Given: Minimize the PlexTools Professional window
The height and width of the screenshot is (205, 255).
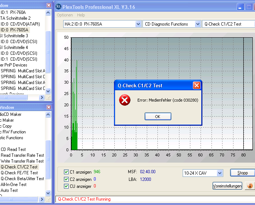Looking at the screenshot, I should 240,7.
